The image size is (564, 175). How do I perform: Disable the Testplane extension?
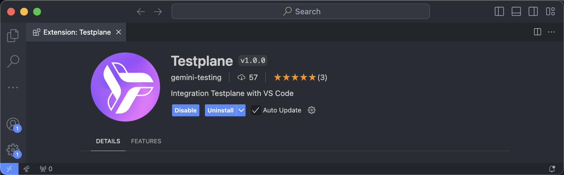tap(185, 110)
